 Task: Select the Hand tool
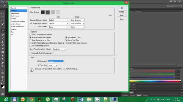3,77
